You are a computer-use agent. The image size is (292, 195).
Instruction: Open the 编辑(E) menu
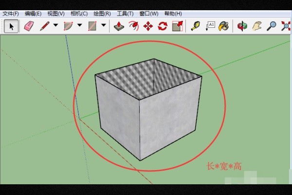coord(33,14)
